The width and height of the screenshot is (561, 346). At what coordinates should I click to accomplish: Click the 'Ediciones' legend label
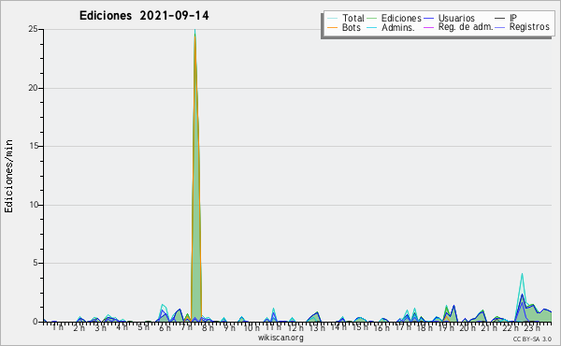[401, 18]
